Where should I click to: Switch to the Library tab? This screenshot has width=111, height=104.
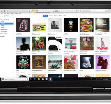pyautogui.click(x=45, y=16)
